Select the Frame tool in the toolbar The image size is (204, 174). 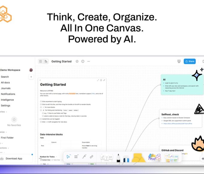(76, 157)
